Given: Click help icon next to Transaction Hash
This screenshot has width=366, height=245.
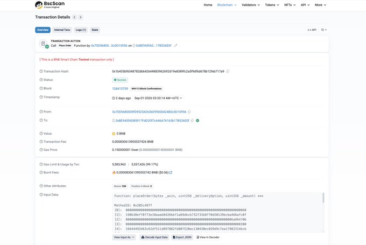Looking at the screenshot, I should tap(41, 71).
